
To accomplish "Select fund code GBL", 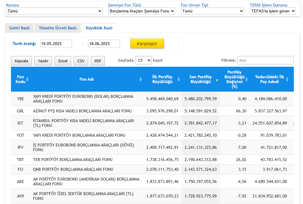I will 20,111.
